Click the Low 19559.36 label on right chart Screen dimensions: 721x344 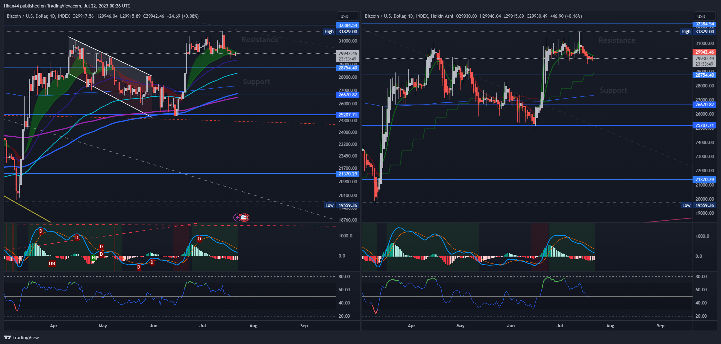pyautogui.click(x=699, y=205)
